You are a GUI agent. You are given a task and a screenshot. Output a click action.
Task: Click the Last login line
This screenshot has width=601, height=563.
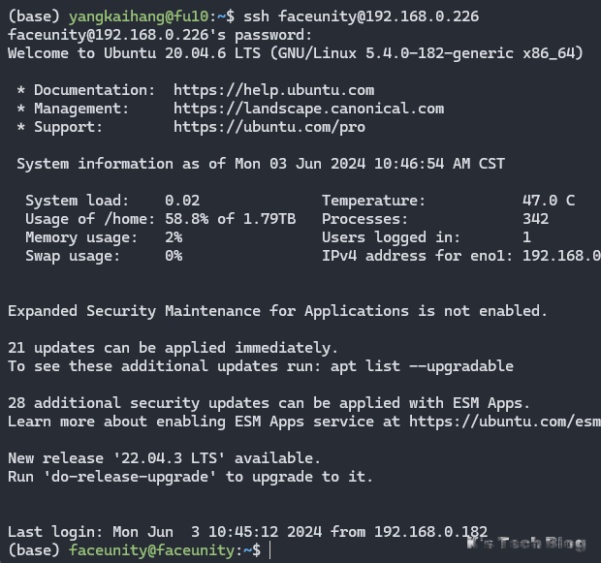click(247, 532)
